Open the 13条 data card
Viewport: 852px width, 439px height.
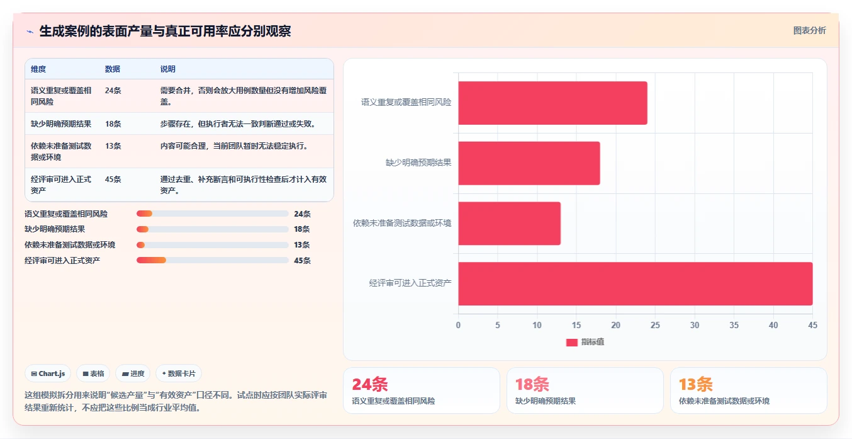749,391
